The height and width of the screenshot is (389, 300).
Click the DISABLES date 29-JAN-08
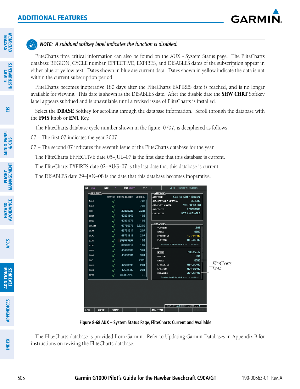point(194,273)
